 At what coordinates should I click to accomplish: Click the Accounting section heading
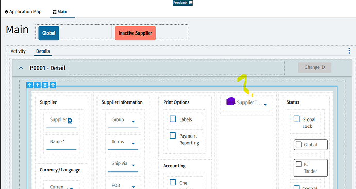coord(174,166)
